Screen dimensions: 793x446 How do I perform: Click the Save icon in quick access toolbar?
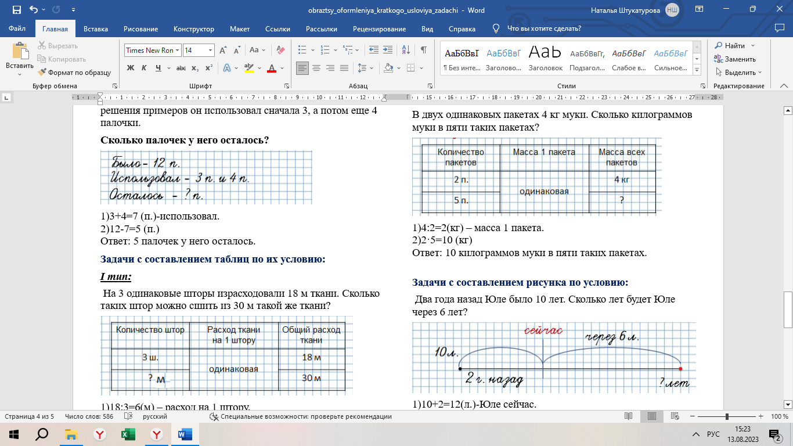tap(16, 10)
